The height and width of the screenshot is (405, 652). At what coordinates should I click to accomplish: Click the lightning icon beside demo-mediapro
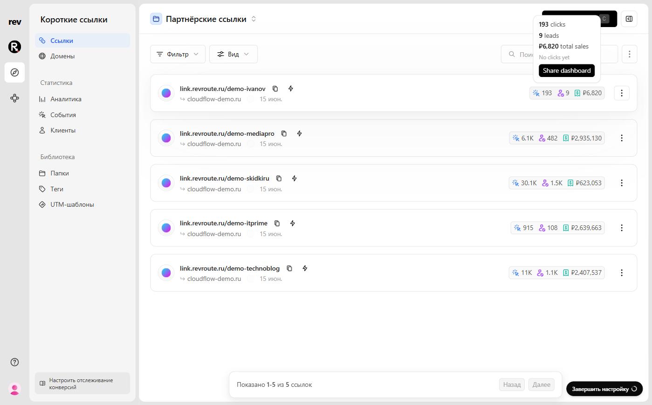point(300,133)
